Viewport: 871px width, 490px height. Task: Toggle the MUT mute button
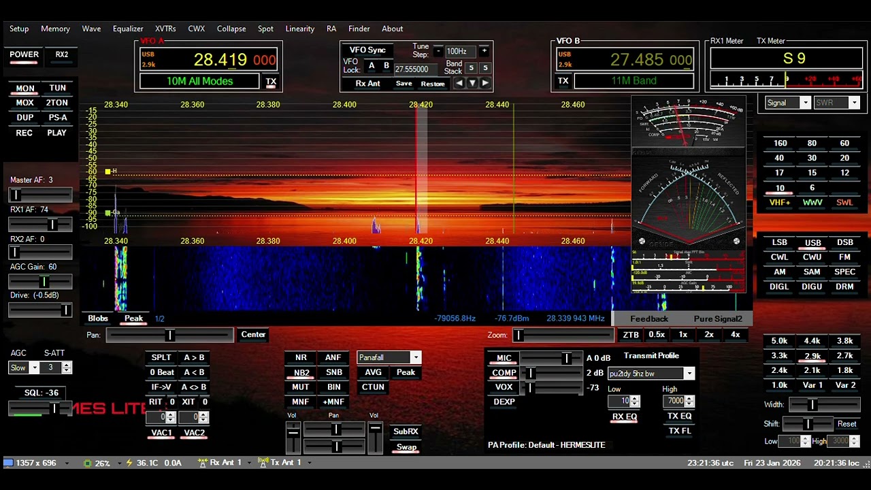[x=301, y=387]
